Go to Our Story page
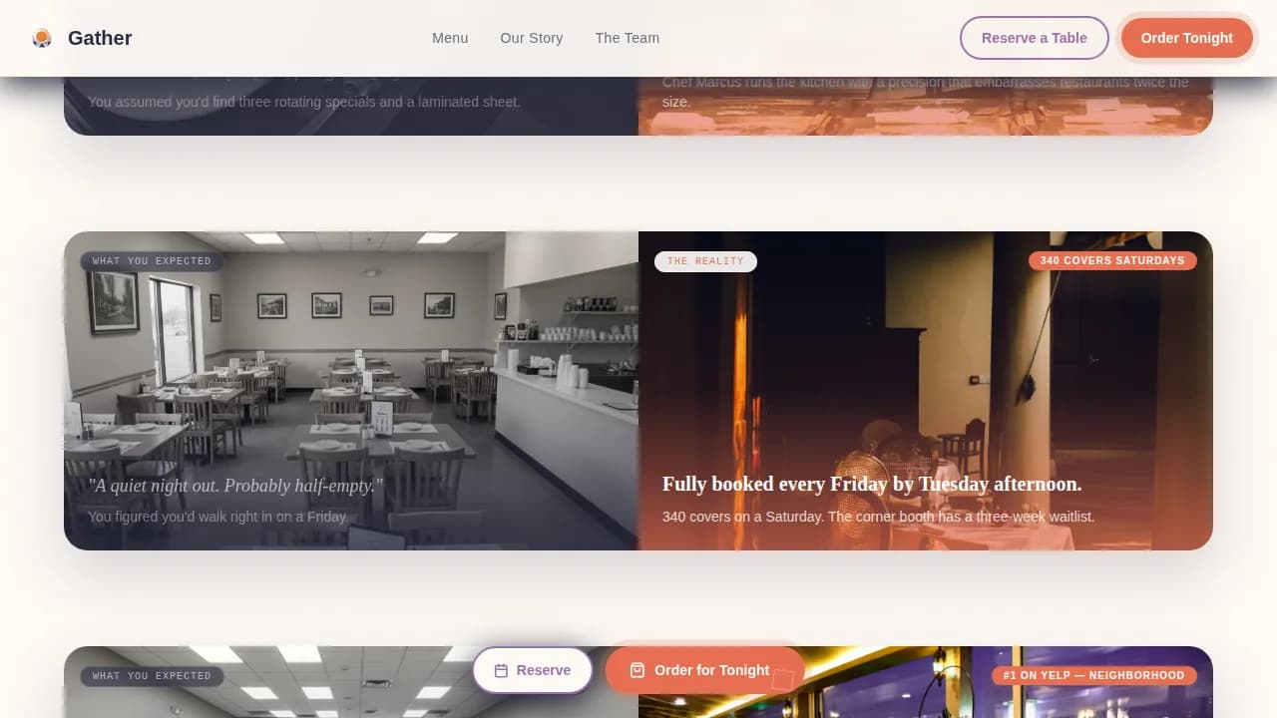 click(x=532, y=38)
